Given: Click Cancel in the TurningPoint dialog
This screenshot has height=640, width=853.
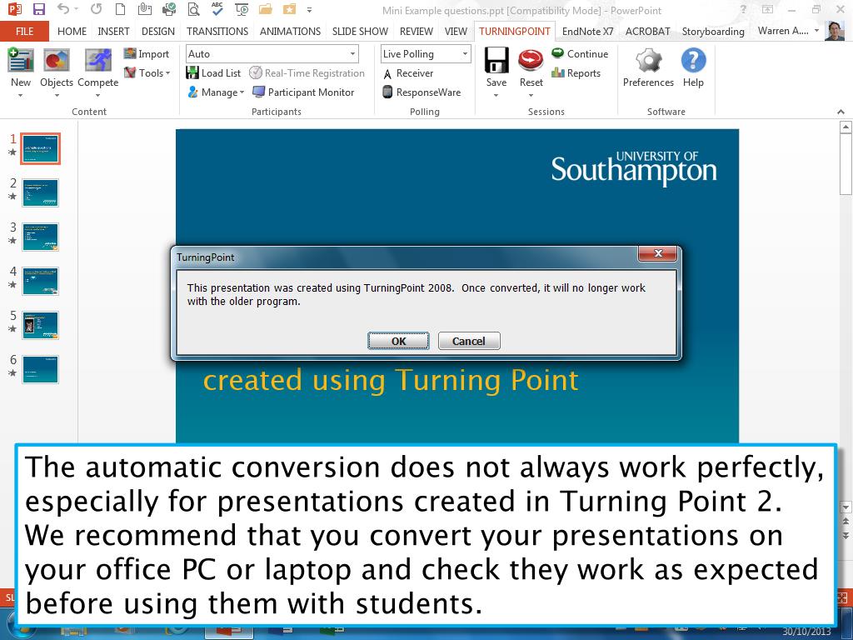Looking at the screenshot, I should click(469, 341).
